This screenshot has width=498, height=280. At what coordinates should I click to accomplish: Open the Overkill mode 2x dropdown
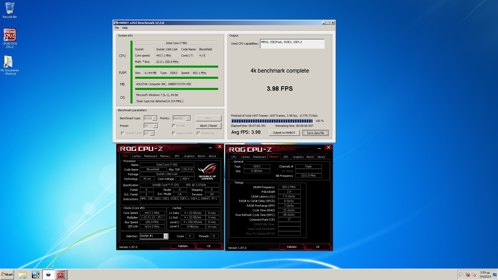152,133
